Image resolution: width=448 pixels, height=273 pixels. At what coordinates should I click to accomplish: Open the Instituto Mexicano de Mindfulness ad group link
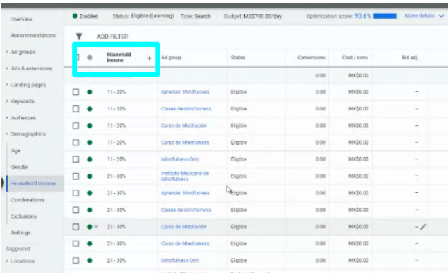tap(185, 176)
